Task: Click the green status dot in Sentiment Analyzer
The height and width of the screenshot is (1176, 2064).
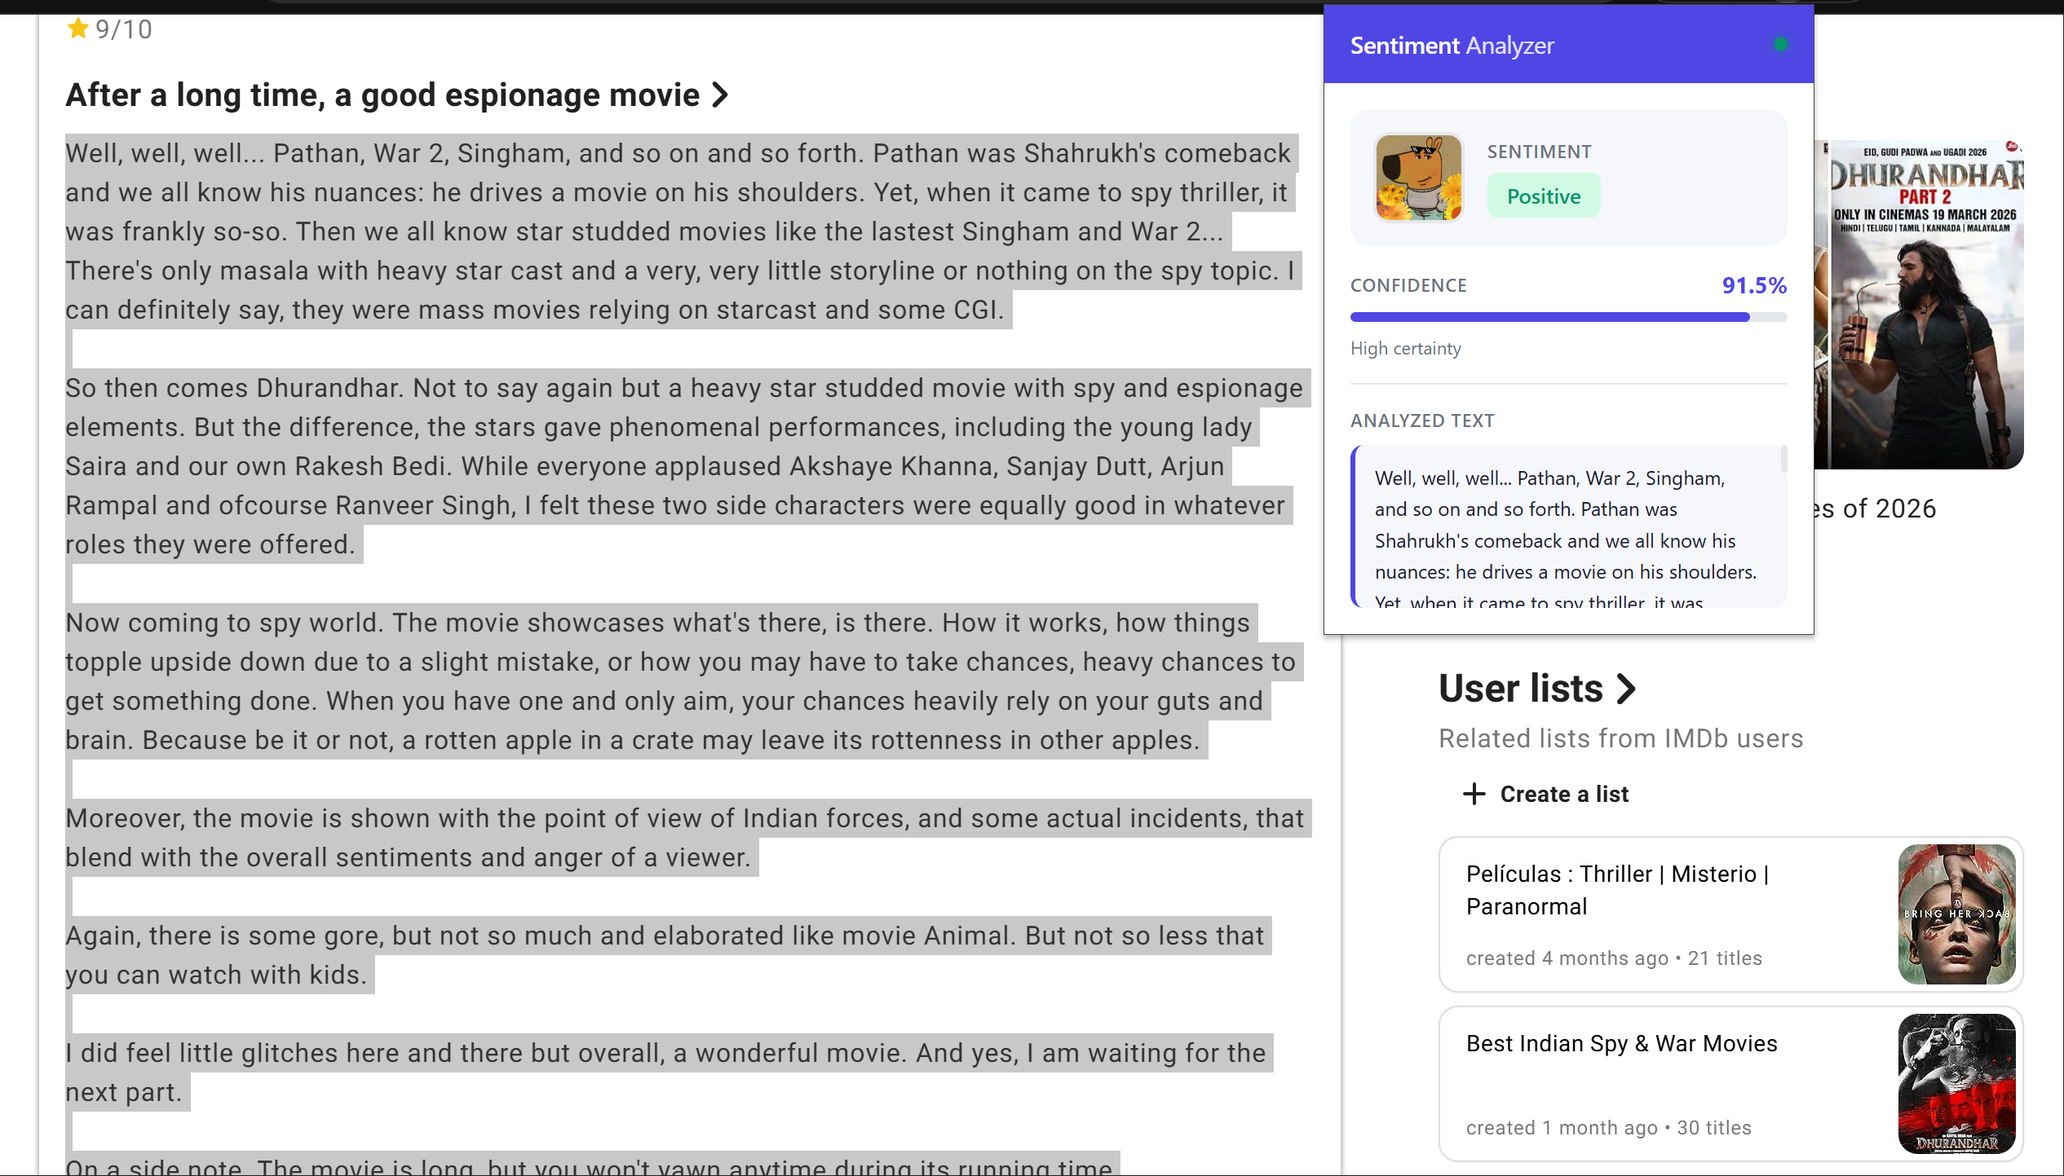Action: (1780, 45)
